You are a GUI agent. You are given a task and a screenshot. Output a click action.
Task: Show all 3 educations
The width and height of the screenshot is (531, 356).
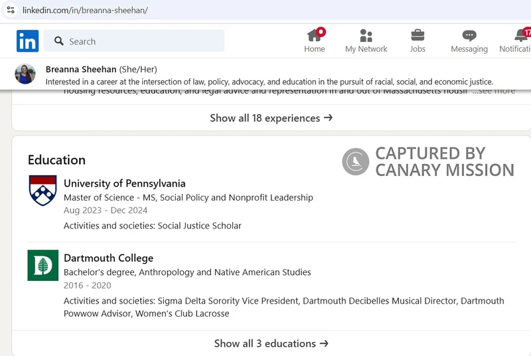(271, 343)
